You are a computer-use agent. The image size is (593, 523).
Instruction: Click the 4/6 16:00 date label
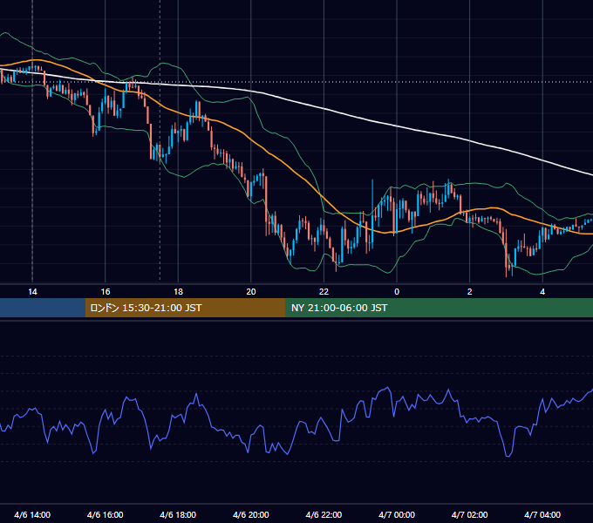point(106,514)
